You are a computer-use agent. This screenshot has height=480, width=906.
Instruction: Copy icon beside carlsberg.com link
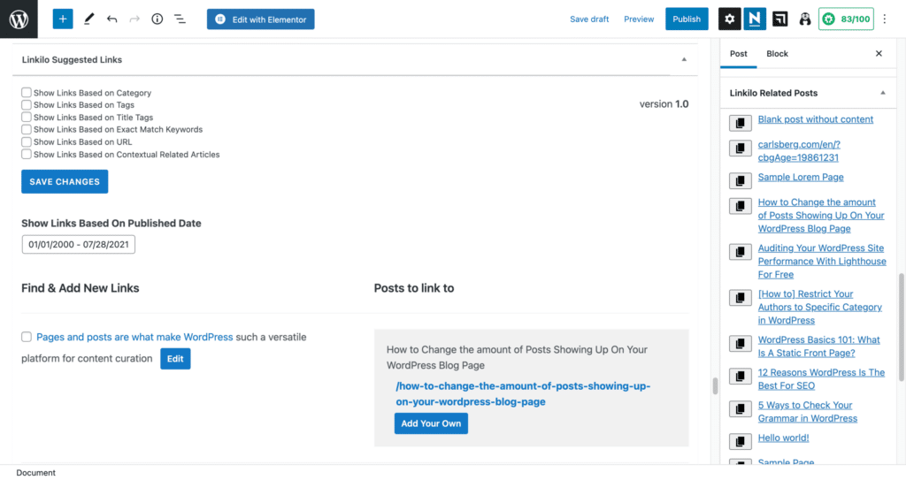[741, 148]
